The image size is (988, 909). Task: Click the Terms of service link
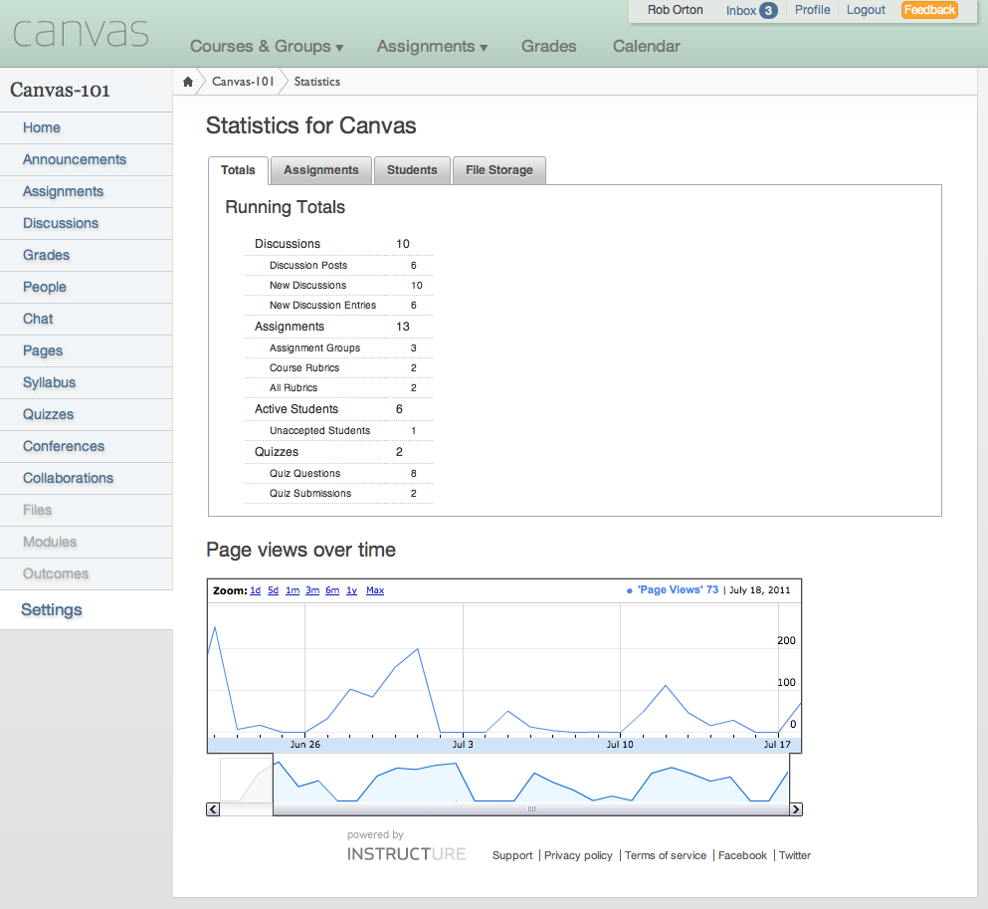666,855
